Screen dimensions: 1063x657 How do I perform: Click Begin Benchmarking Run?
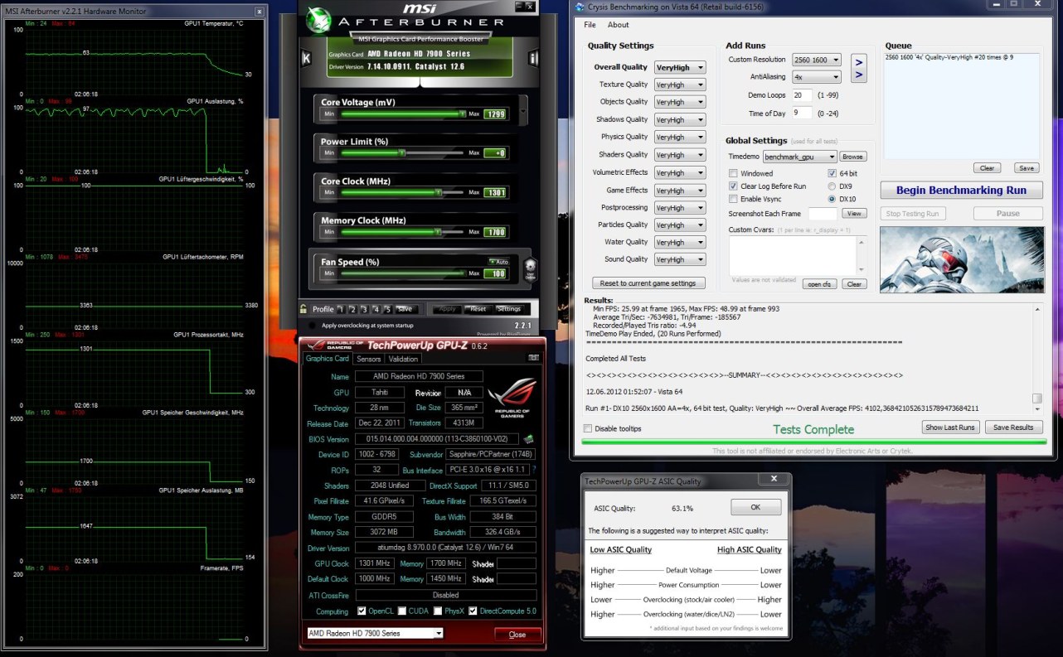[961, 190]
